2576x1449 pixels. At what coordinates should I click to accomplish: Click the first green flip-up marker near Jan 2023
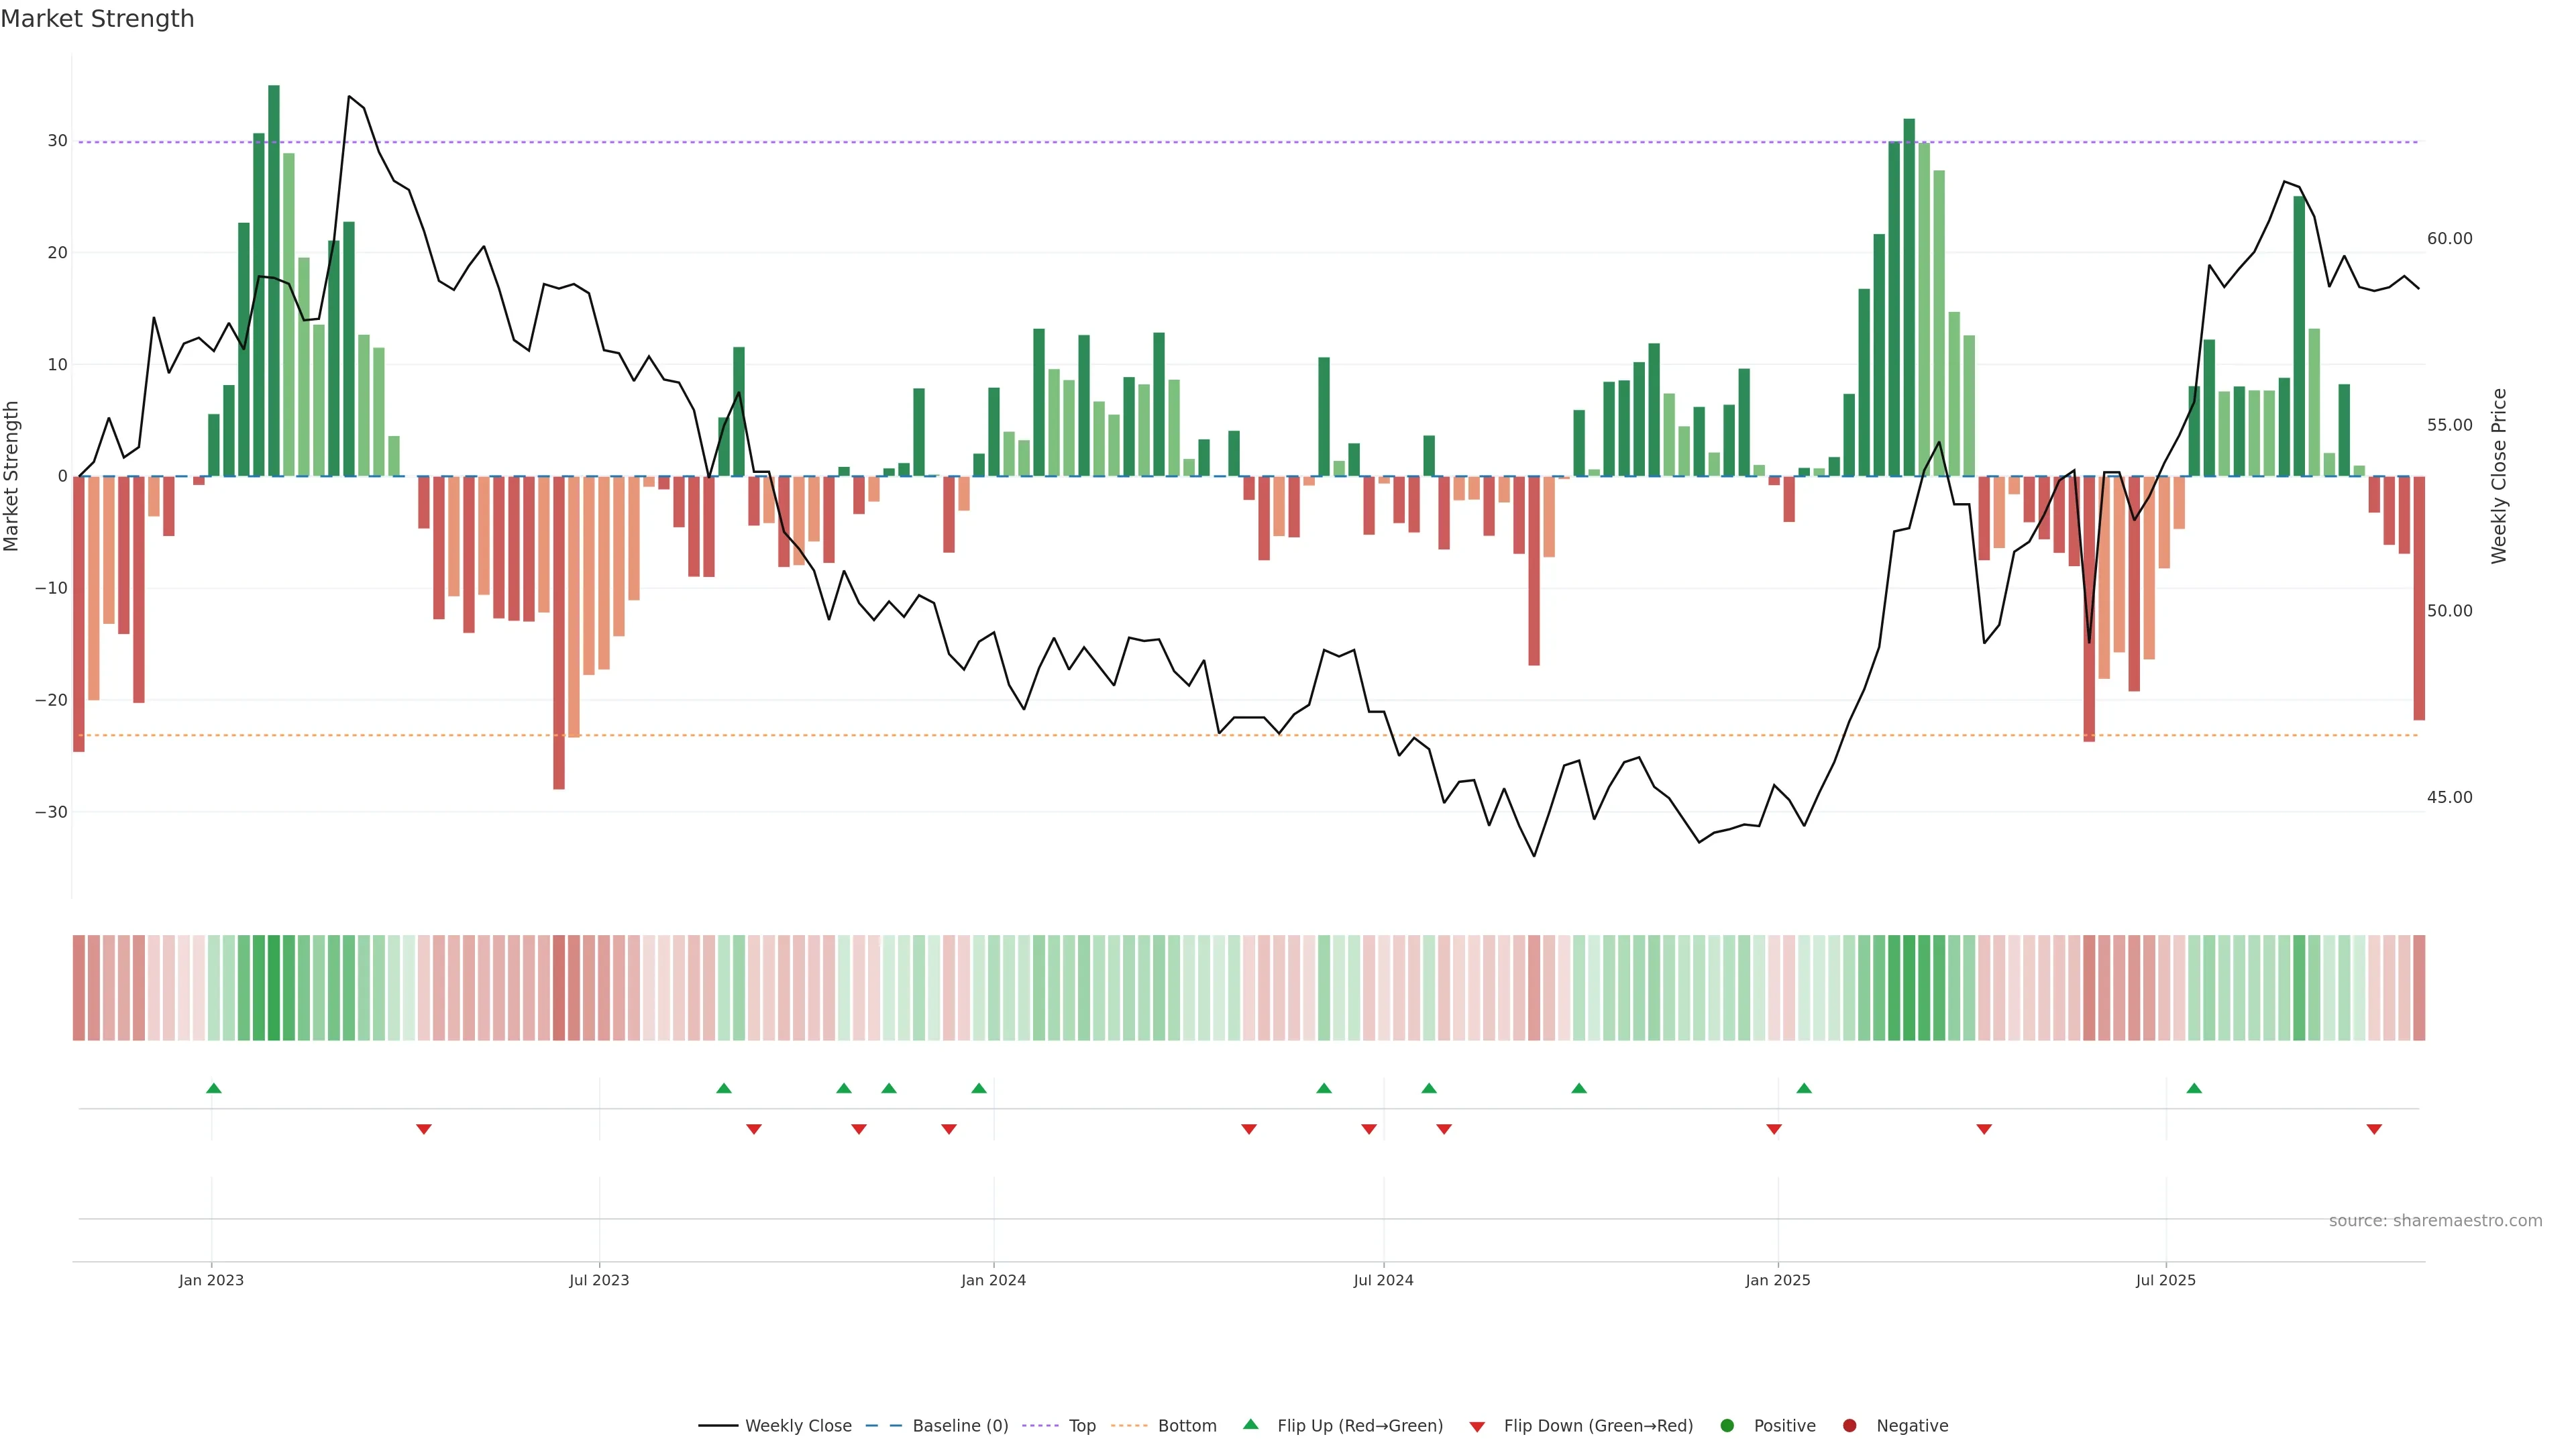[213, 1088]
